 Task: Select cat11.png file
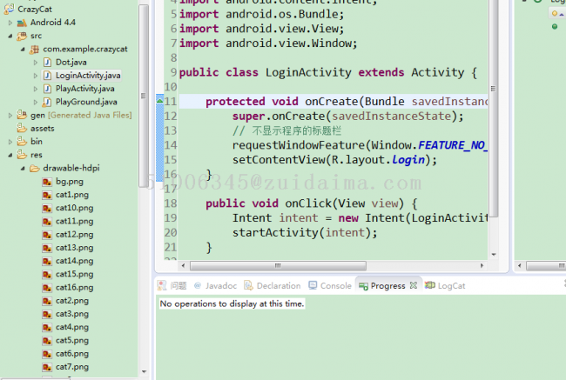pyautogui.click(x=74, y=222)
